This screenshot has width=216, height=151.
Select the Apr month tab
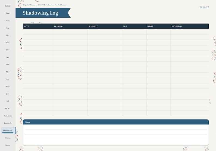pos(8,79)
